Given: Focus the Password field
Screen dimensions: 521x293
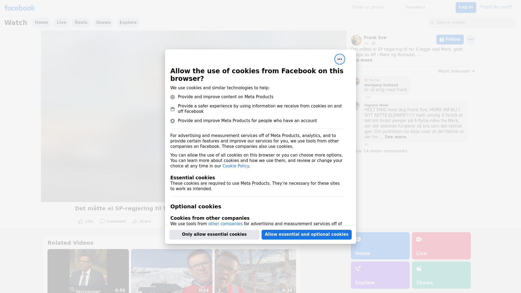Looking at the screenshot, I should pos(428,7).
